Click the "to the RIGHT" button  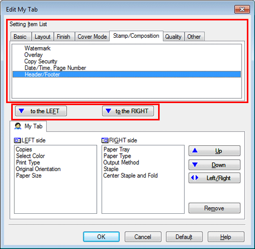[x=128, y=111]
